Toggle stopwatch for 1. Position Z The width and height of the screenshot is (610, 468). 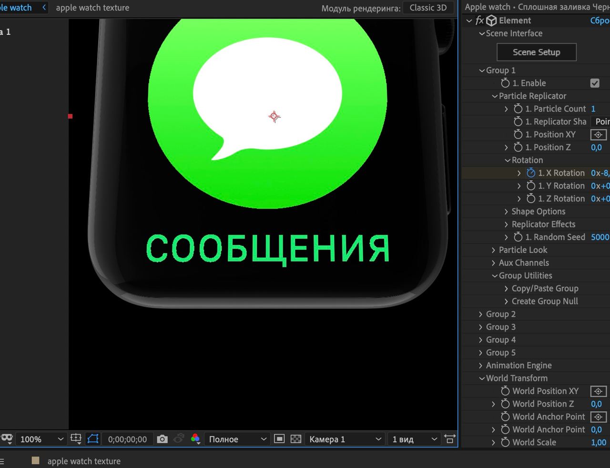point(518,147)
